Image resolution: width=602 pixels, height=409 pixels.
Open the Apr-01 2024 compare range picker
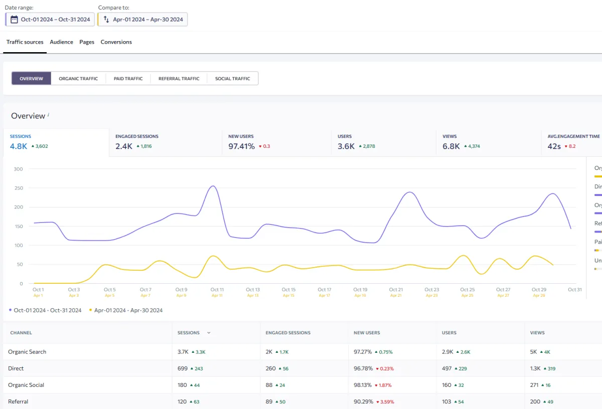tap(143, 20)
